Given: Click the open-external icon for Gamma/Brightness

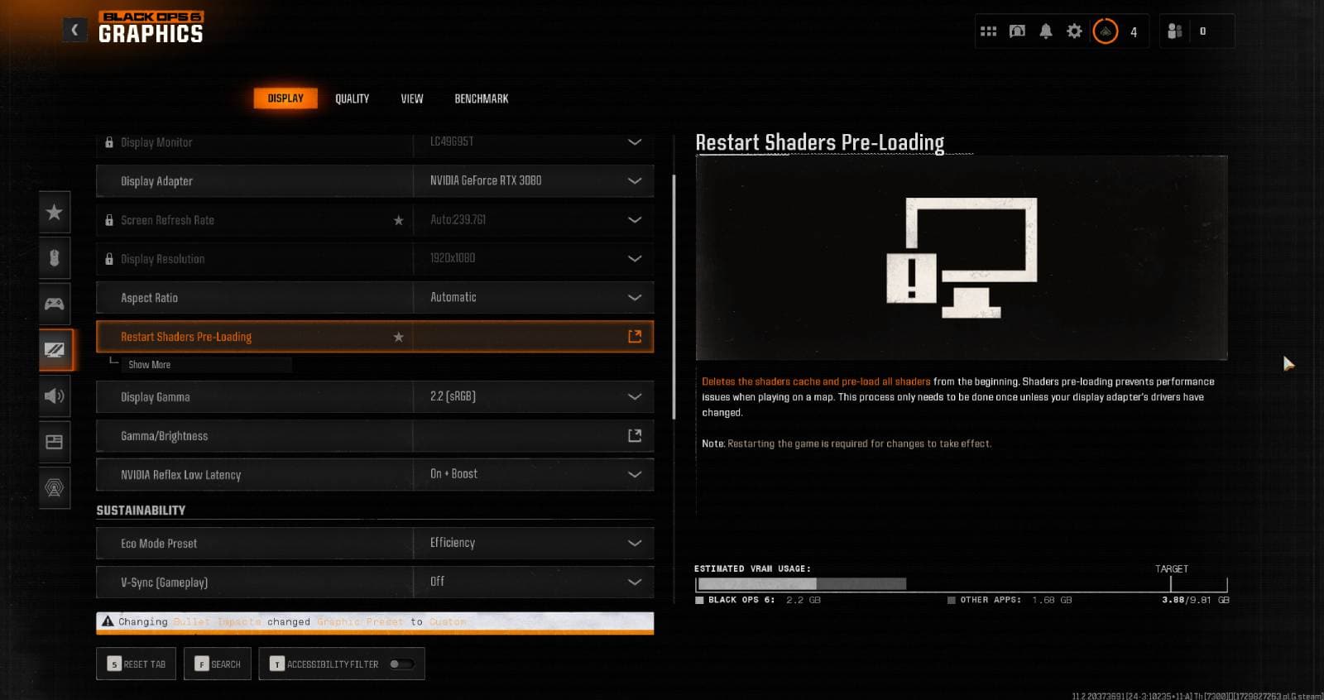Looking at the screenshot, I should click(635, 435).
